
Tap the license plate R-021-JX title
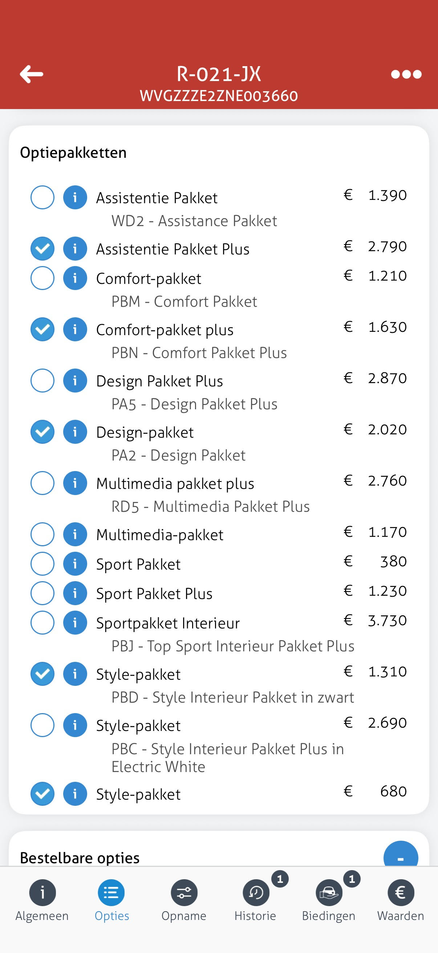coord(219,74)
